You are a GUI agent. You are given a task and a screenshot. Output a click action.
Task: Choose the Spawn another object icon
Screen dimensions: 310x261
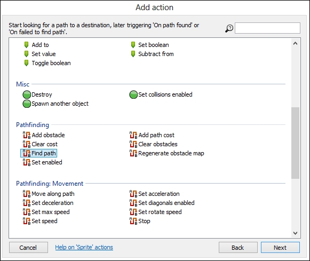tap(27, 104)
